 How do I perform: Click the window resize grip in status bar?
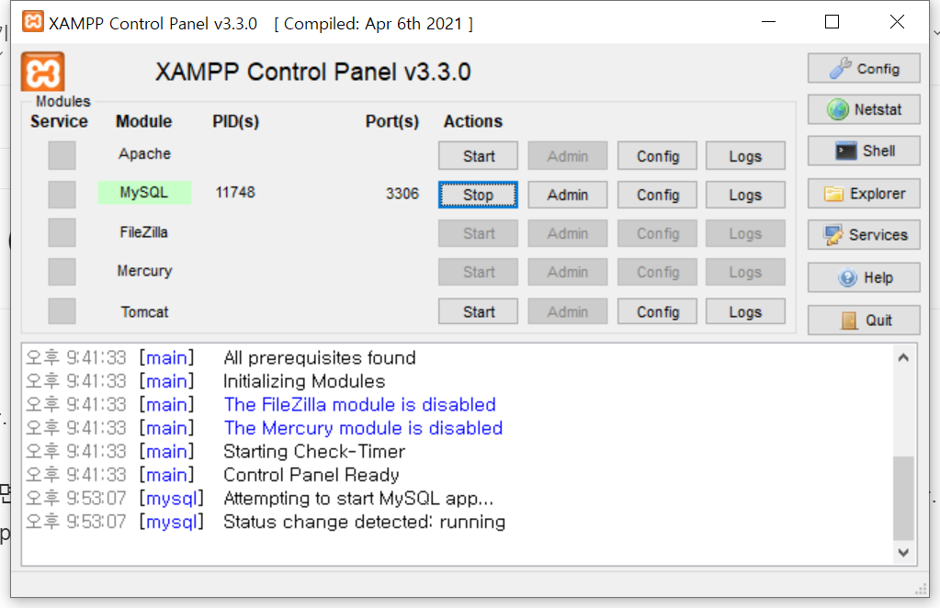[921, 590]
